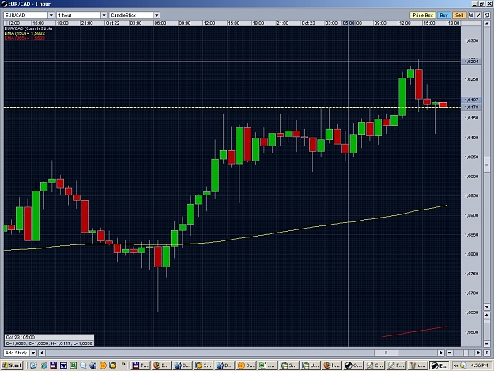Screen dimensions: 494x371
Task: Click the Internet Explorer quick launch icon
Action: [x=43, y=365]
